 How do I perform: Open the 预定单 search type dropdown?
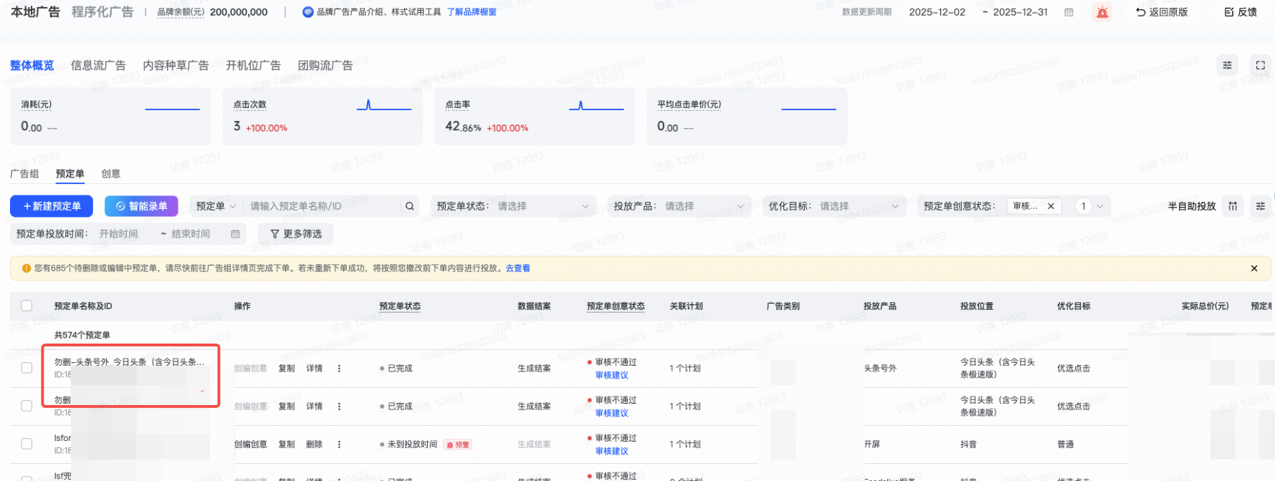(216, 206)
